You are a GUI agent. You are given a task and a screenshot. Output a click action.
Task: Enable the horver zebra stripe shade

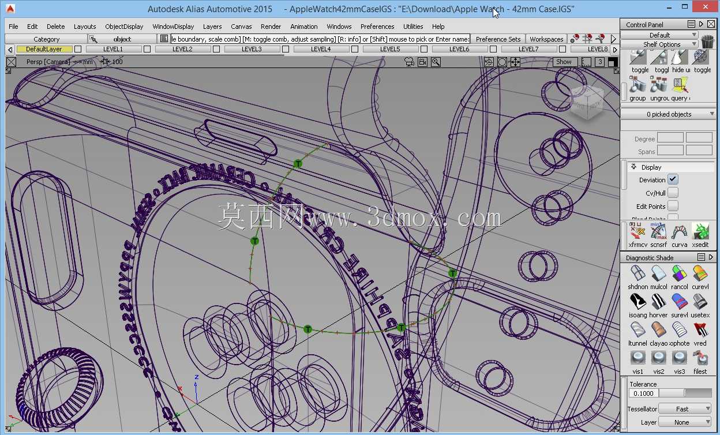[659, 301]
